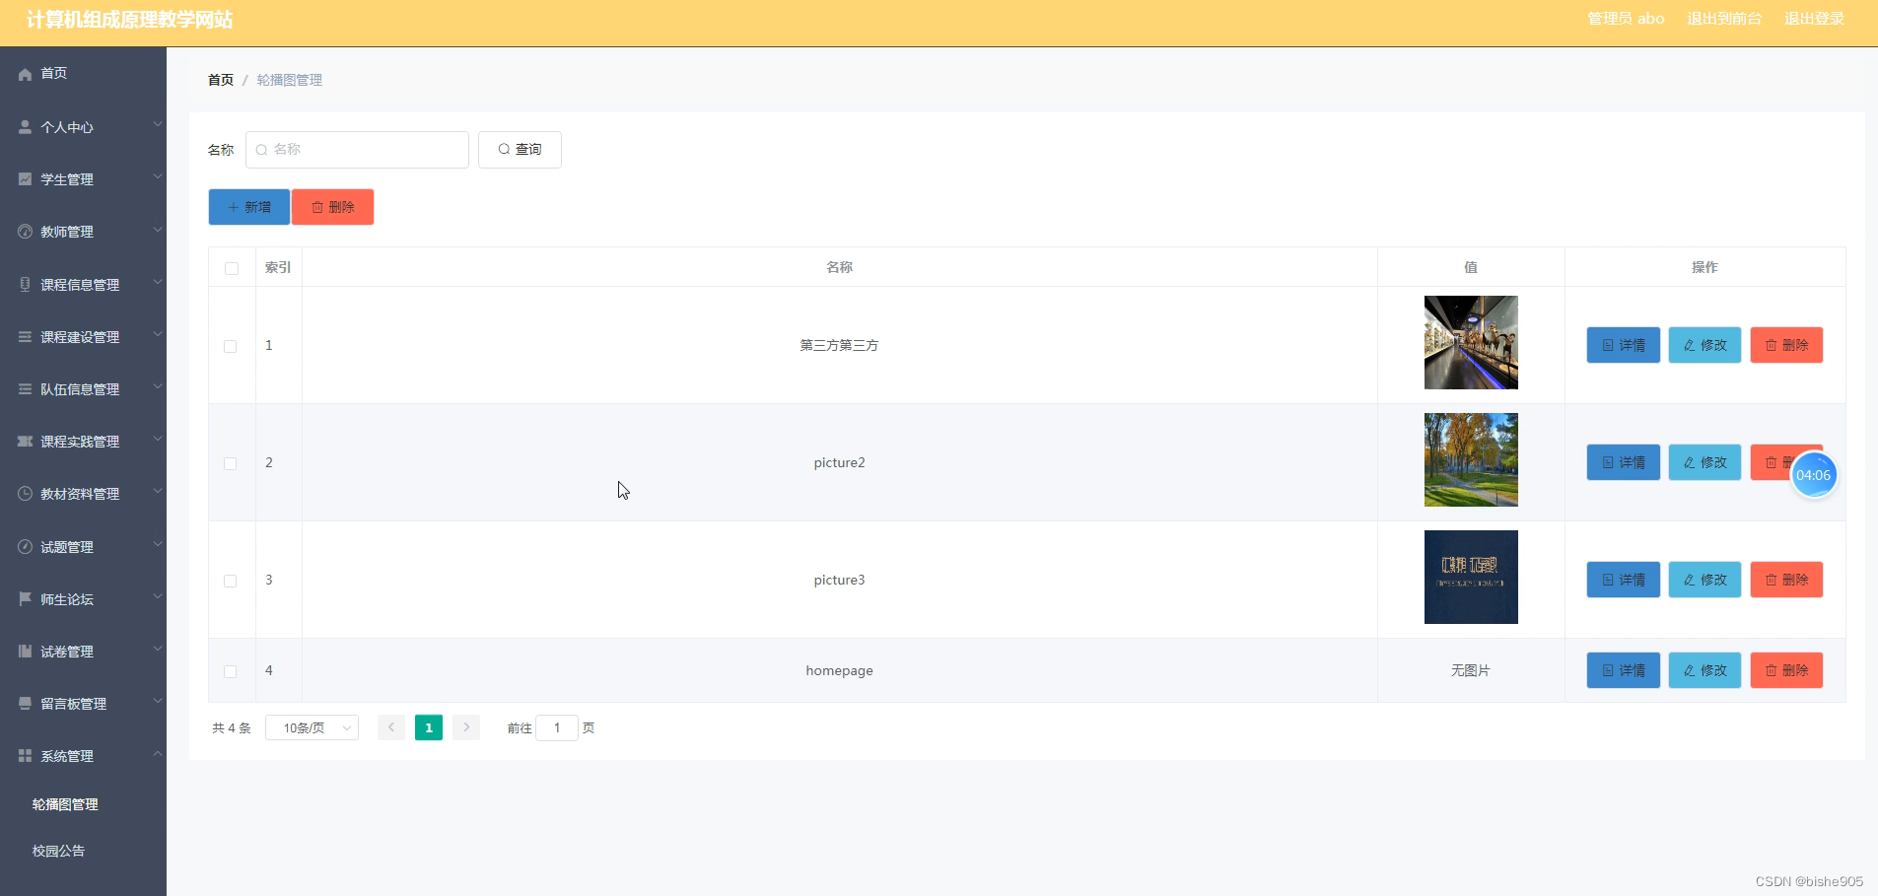This screenshot has width=1878, height=896.
Task: Select the 系统管理 grid icon
Action: pos(23,755)
